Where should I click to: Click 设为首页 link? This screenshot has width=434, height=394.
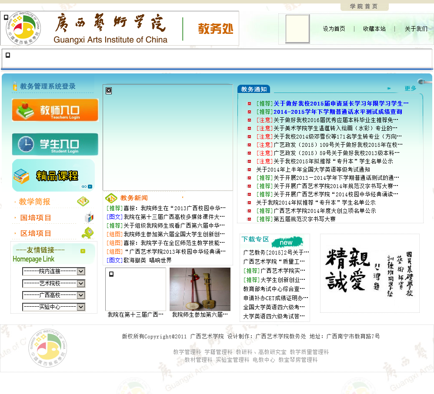[334, 29]
